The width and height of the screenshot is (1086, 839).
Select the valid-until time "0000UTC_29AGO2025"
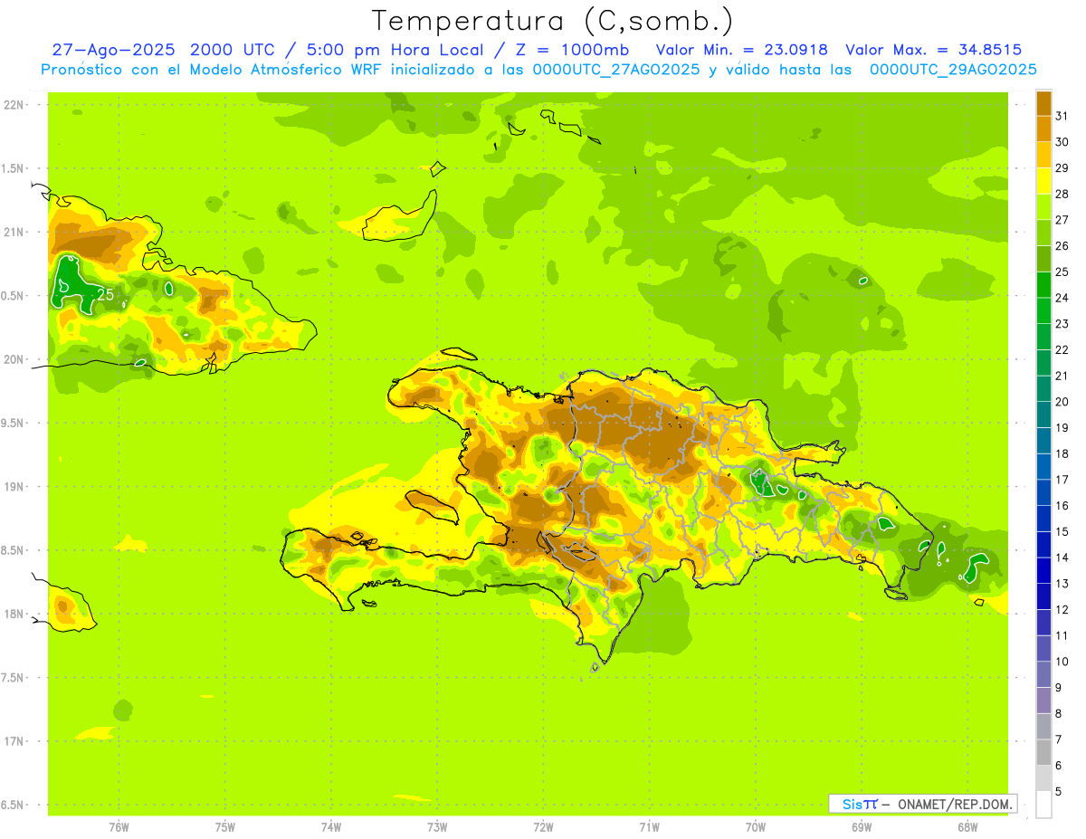(x=953, y=69)
